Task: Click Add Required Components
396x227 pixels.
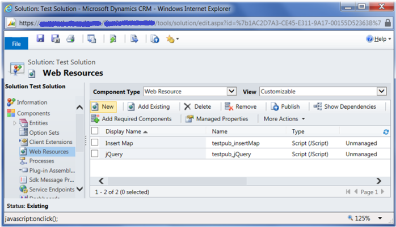Action: [131, 119]
